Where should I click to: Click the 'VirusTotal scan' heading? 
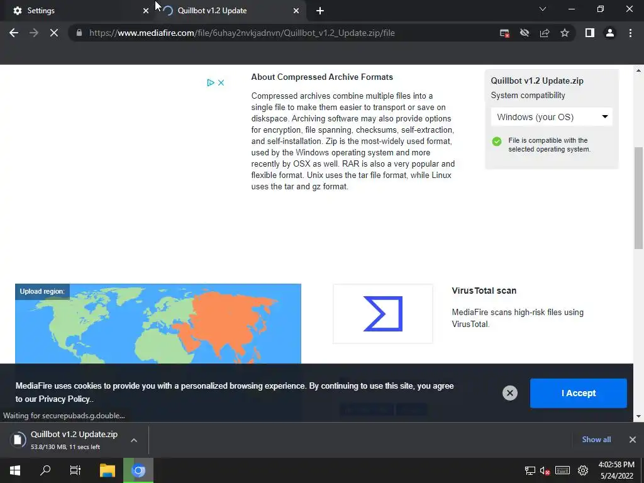tap(484, 291)
